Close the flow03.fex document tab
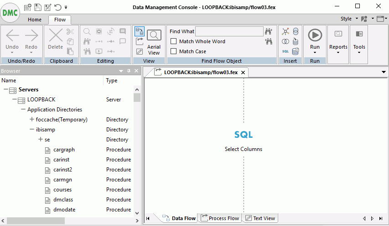 (x=243, y=72)
